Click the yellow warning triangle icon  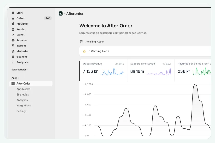tap(84, 51)
